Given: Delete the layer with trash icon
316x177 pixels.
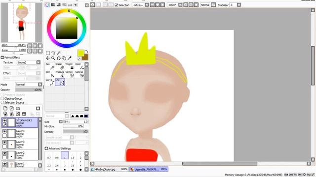Looking at the screenshot, I should 24,114.
